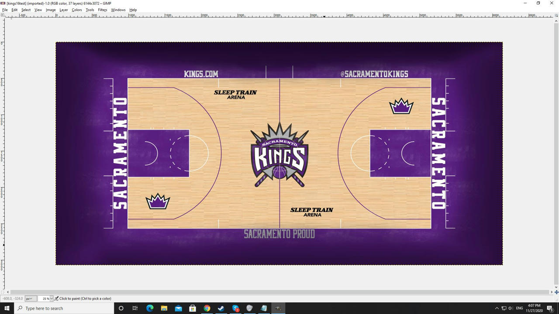Open the Edit menu
Screen dimensions: 559x314
click(x=14, y=10)
